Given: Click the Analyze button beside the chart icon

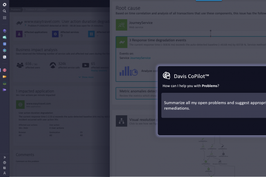Looking at the screenshot, I should click(x=147, y=71).
